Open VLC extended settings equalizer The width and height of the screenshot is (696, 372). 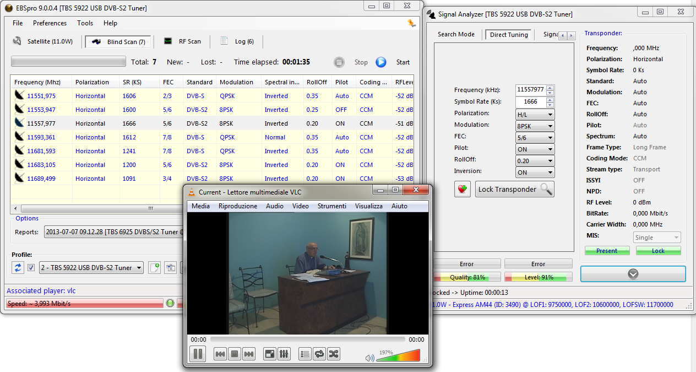tap(284, 354)
